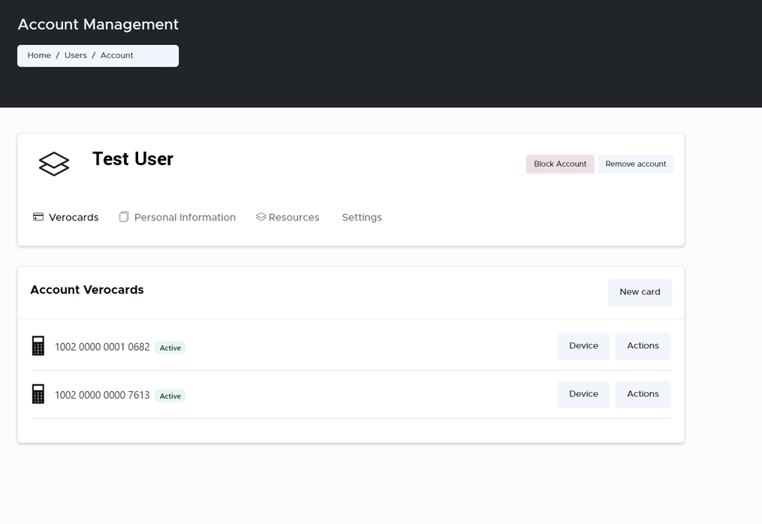Viewport: 762px width, 524px height.
Task: Click the card icon next to Verocards
Action: click(x=38, y=217)
